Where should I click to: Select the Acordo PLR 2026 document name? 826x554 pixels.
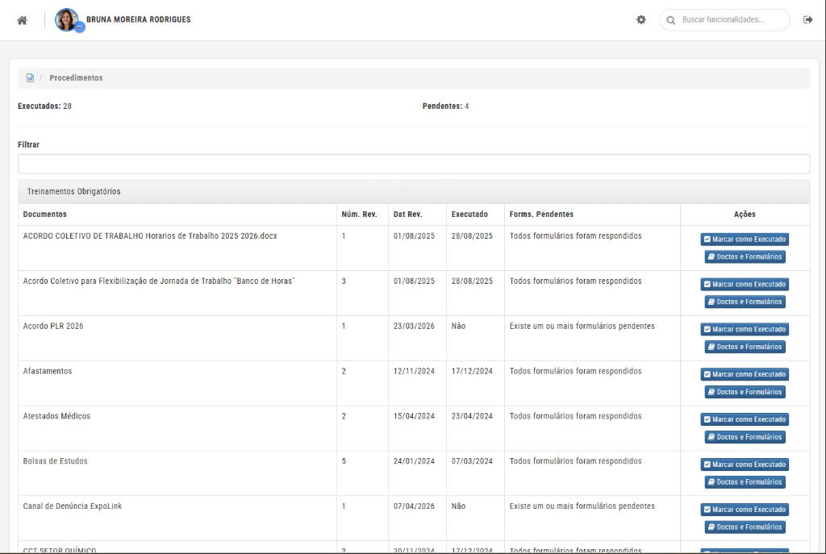click(x=53, y=326)
